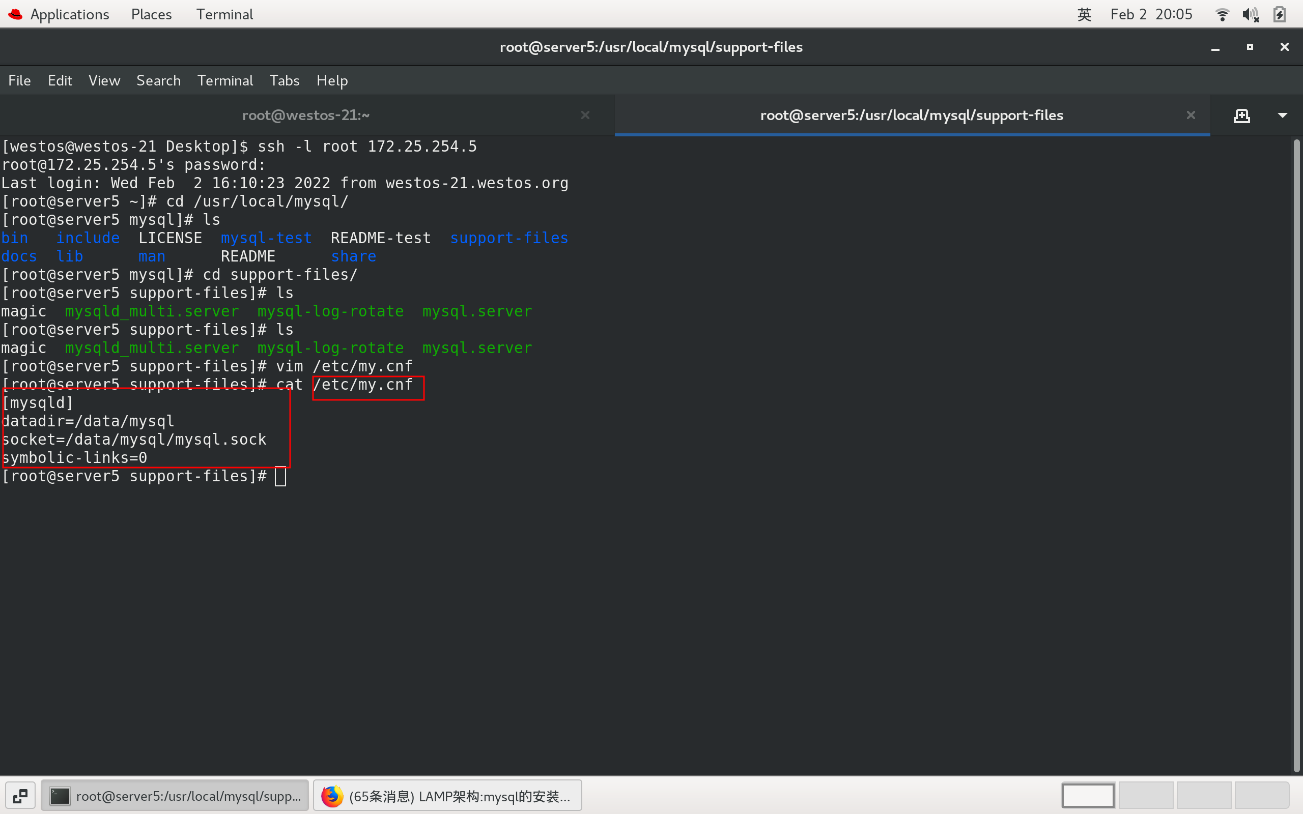Open the Tabs menu
This screenshot has height=814, width=1303.
(x=285, y=81)
